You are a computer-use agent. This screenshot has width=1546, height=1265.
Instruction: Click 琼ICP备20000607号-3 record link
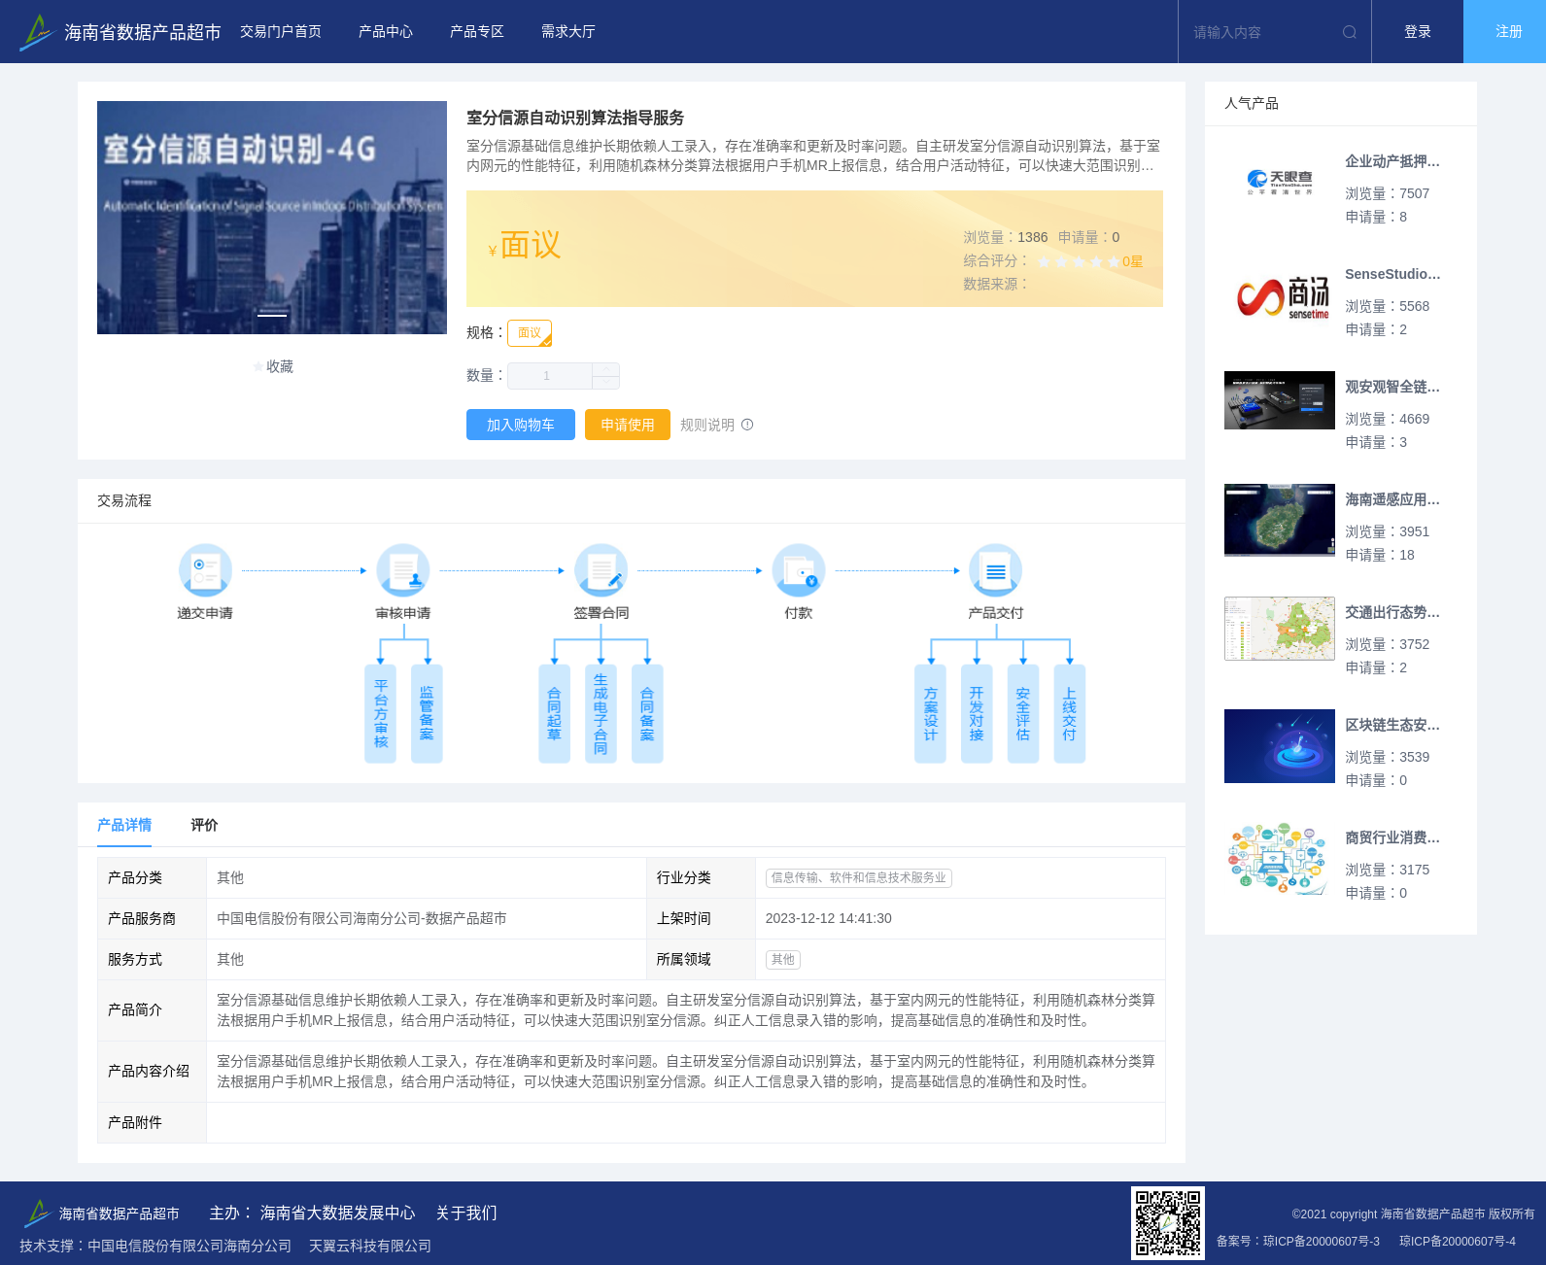(1321, 1241)
